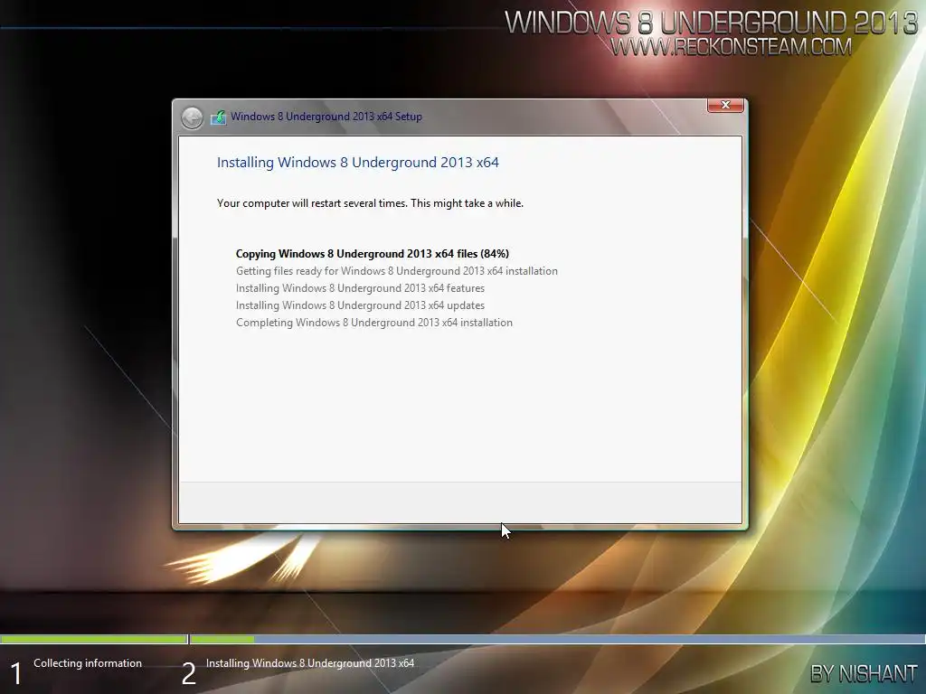Click the round back arrow button
The height and width of the screenshot is (694, 926).
192,117
